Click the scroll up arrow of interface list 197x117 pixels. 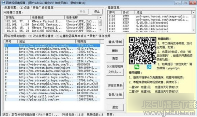click(100, 18)
